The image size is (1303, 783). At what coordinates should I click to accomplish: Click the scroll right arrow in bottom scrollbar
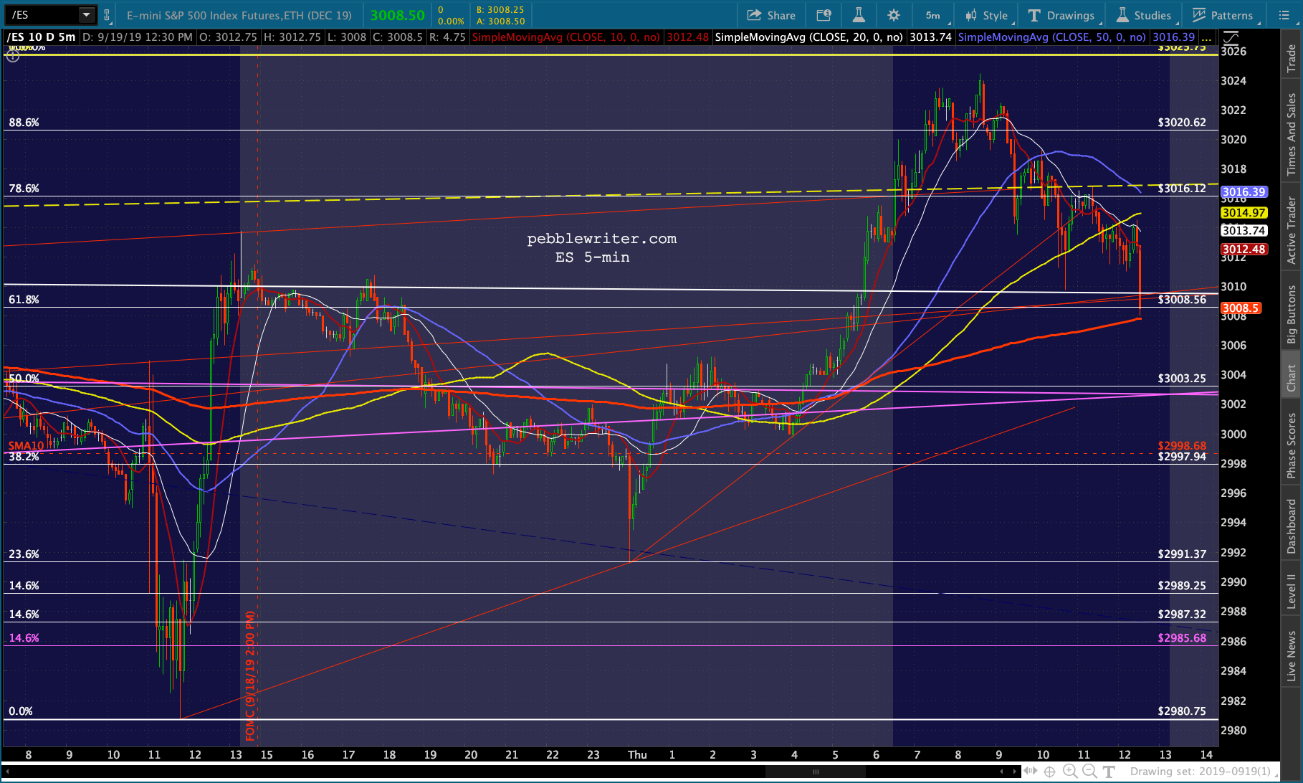click(x=1015, y=772)
